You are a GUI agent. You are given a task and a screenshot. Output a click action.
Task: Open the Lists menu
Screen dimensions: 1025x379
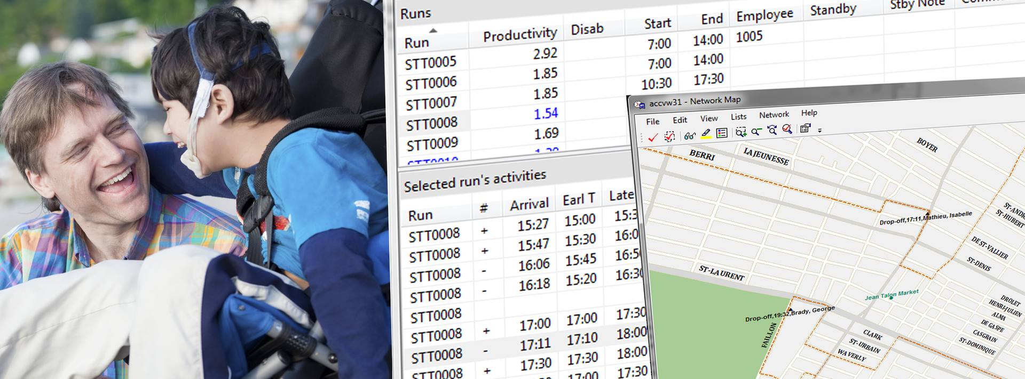click(x=738, y=117)
